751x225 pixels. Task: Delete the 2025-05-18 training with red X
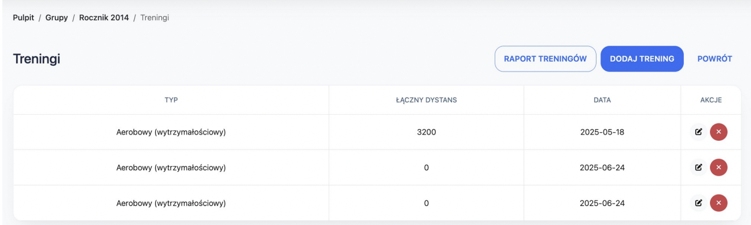point(719,132)
